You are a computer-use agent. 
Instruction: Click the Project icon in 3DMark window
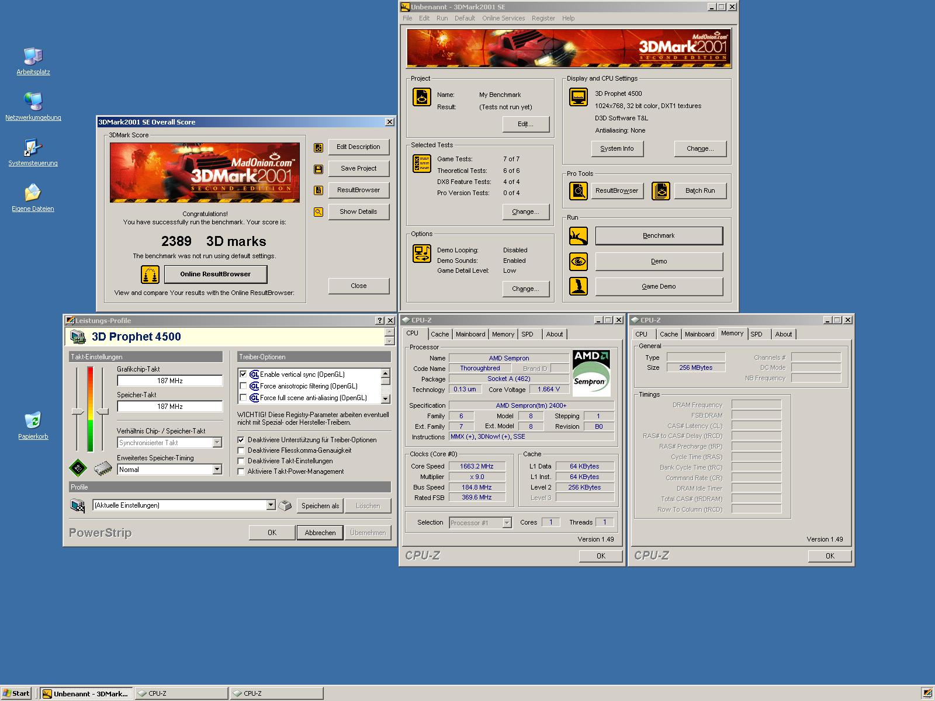(x=422, y=97)
